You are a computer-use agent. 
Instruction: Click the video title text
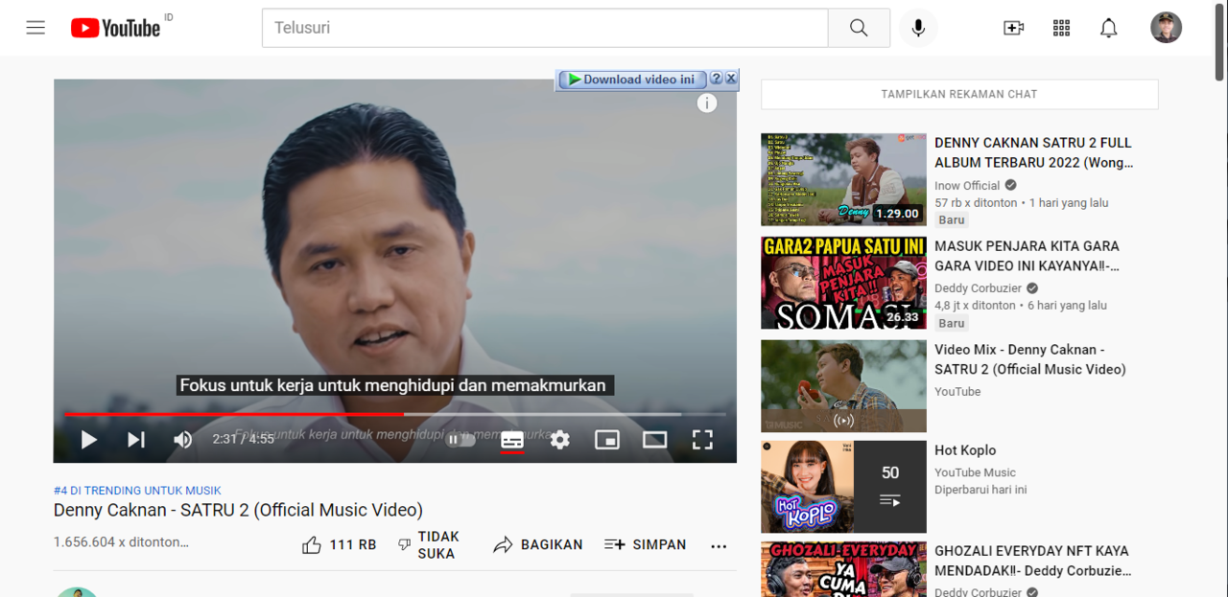point(238,511)
